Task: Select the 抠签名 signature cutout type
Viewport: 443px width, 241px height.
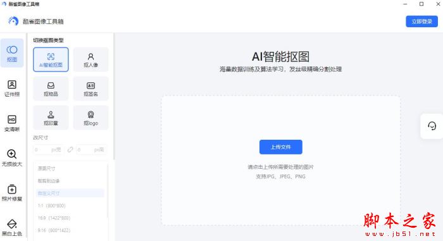Action: [x=90, y=89]
